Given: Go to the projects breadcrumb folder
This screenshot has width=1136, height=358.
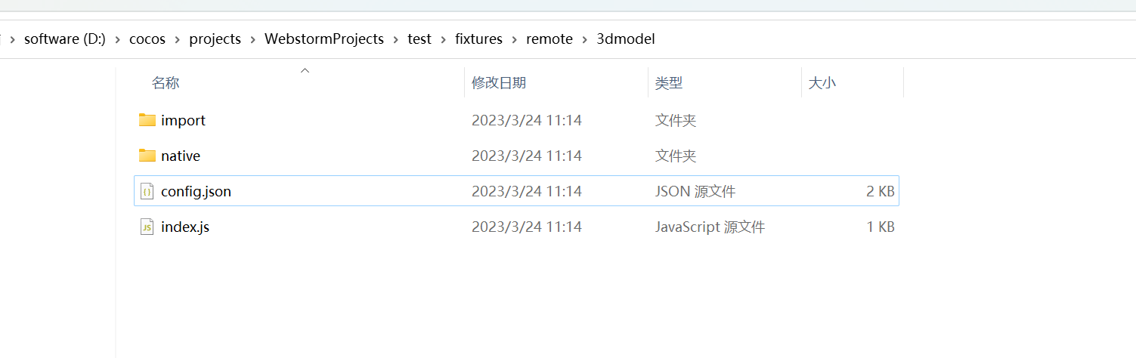Looking at the screenshot, I should point(215,39).
